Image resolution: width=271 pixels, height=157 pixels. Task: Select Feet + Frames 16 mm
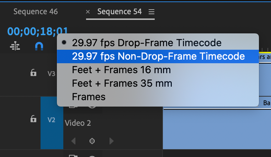[x=121, y=70]
